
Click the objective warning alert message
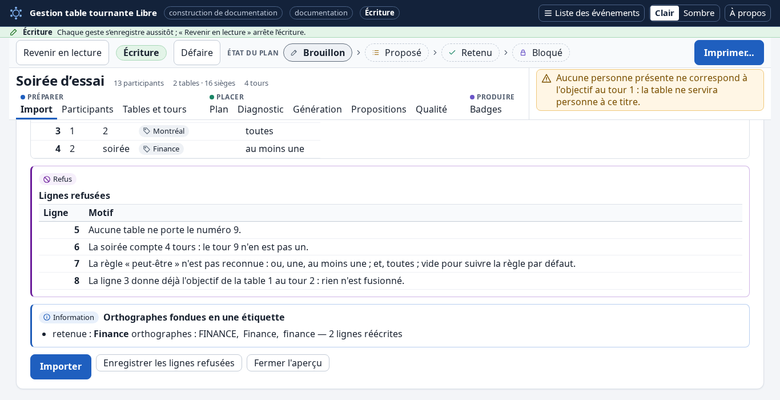(x=650, y=90)
